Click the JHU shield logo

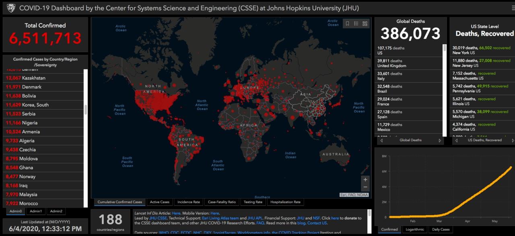pyautogui.click(x=11, y=8)
